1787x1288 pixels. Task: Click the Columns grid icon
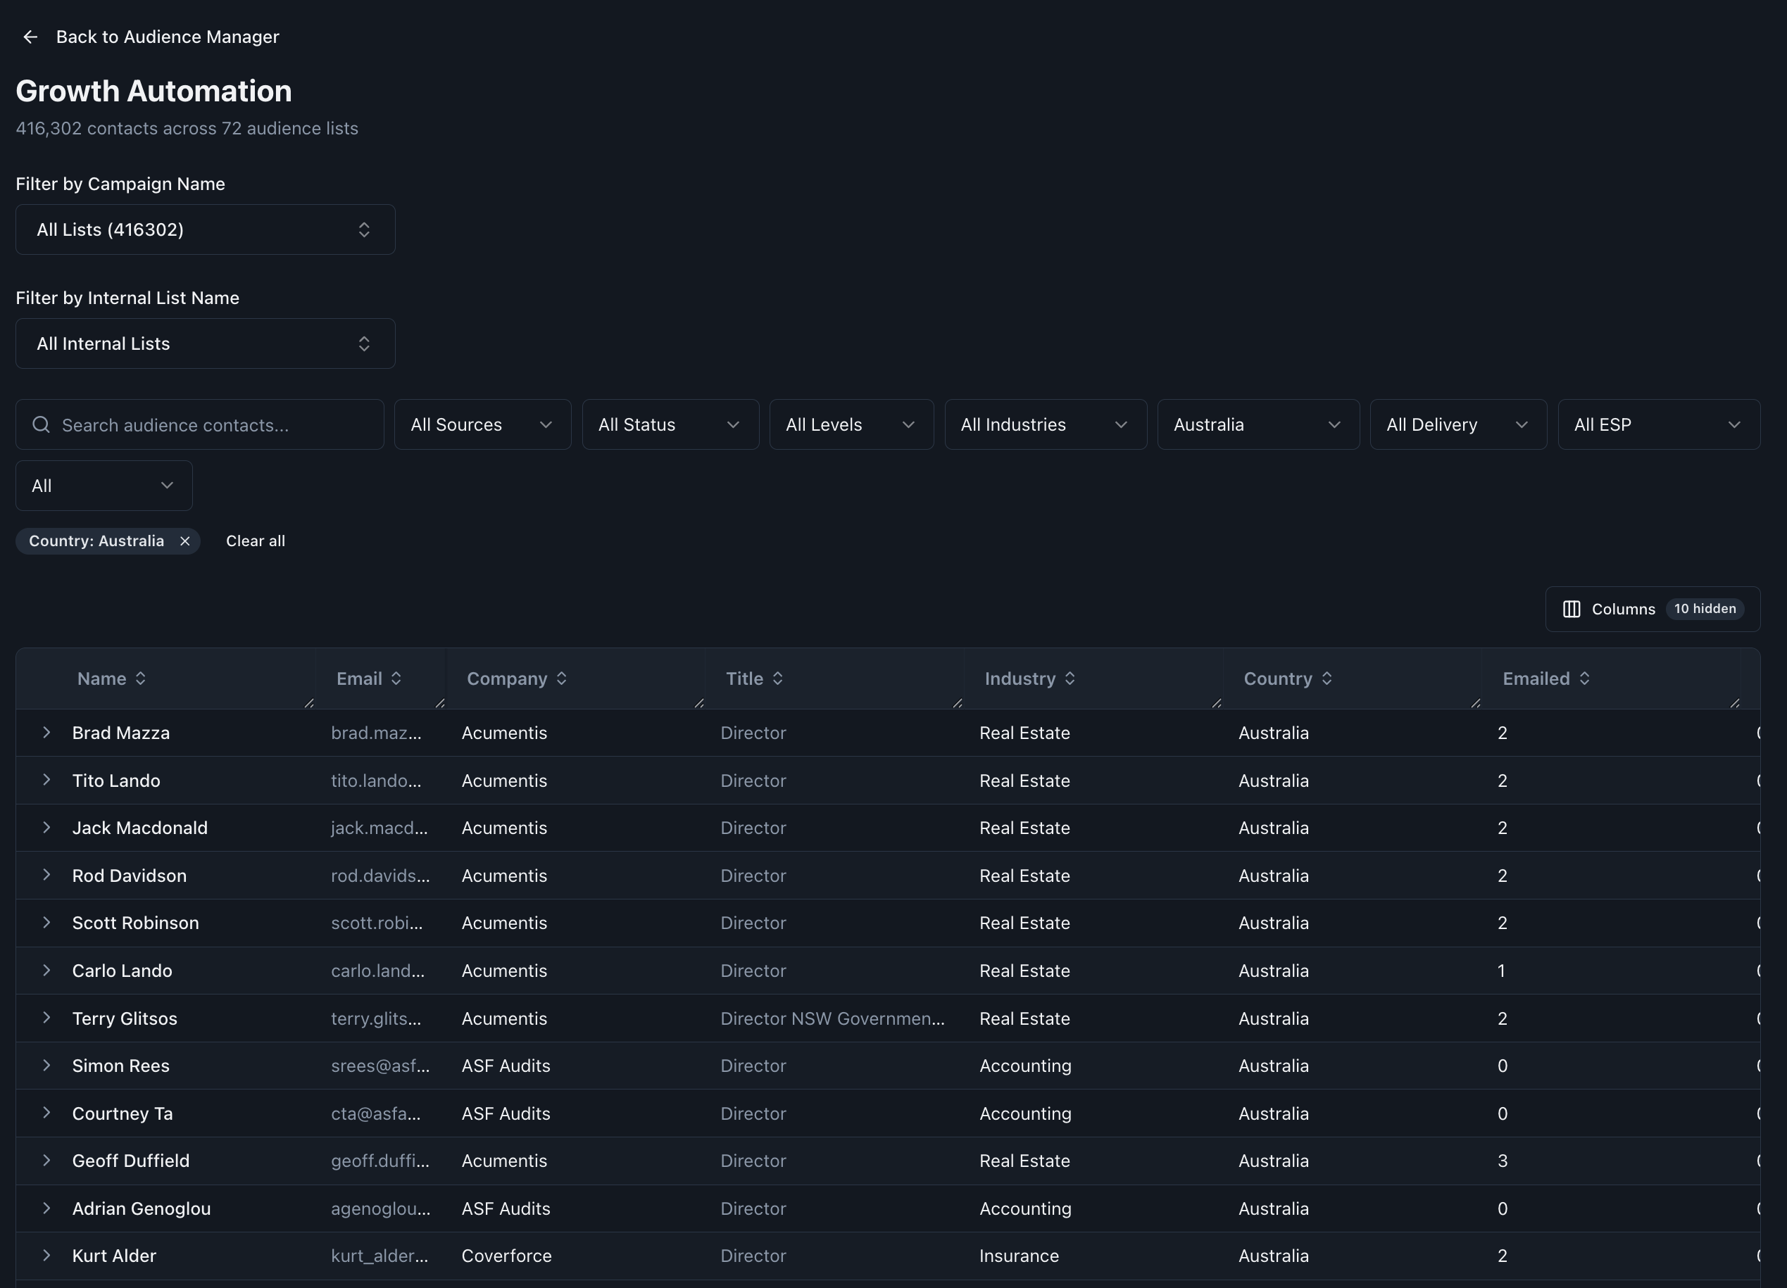[x=1571, y=609]
